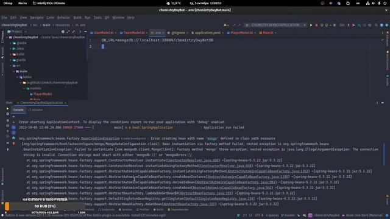Open the Database tool window

388,40
